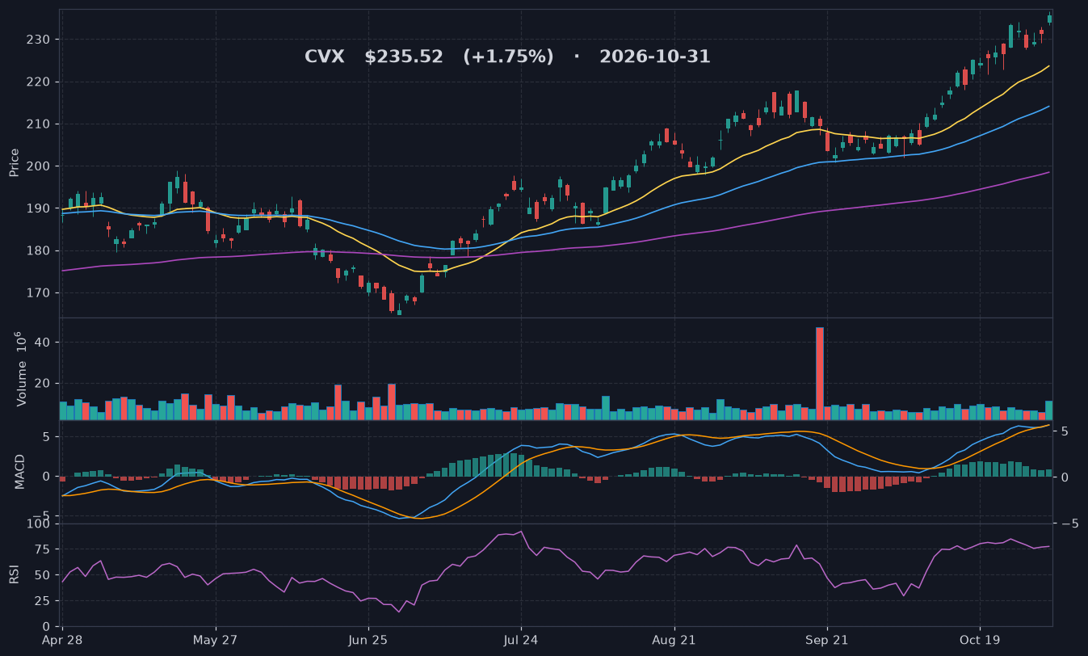Click the 210 price axis tick
The height and width of the screenshot is (656, 1088).
tap(38, 124)
